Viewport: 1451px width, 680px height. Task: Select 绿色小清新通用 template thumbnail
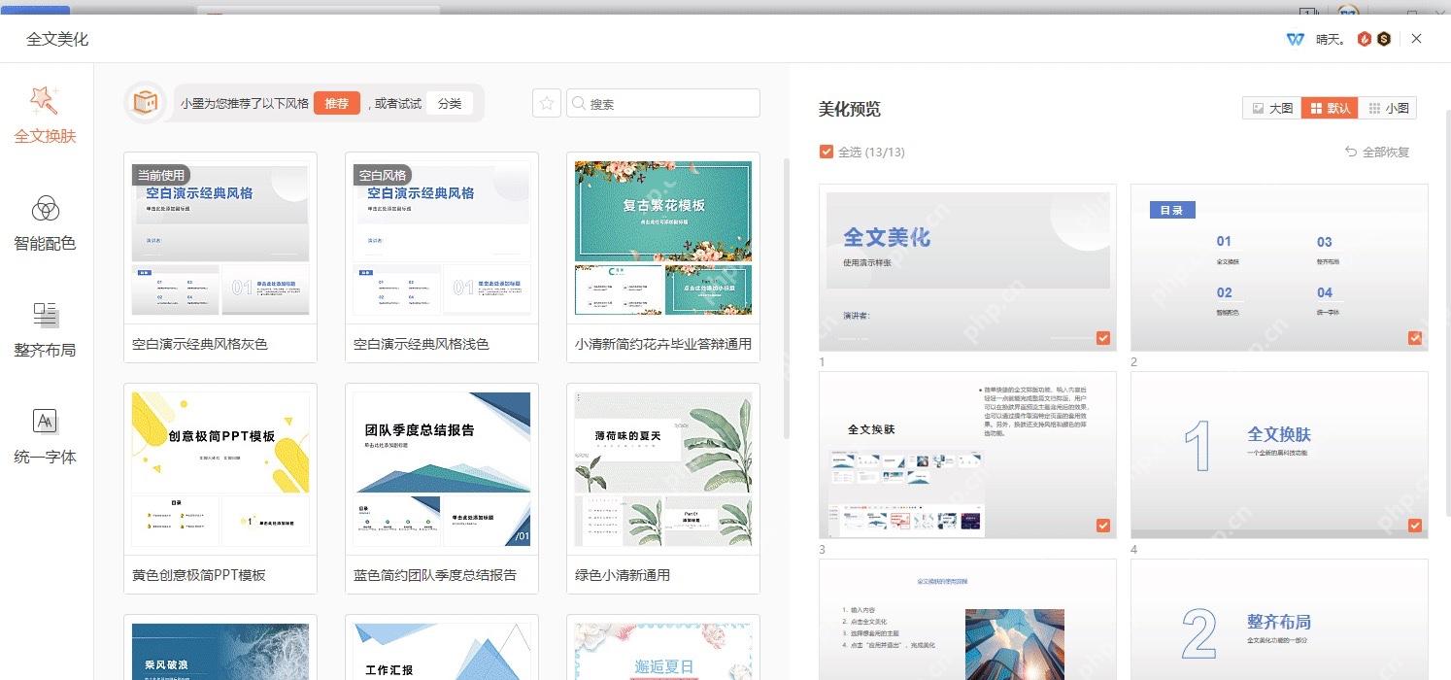[663, 469]
